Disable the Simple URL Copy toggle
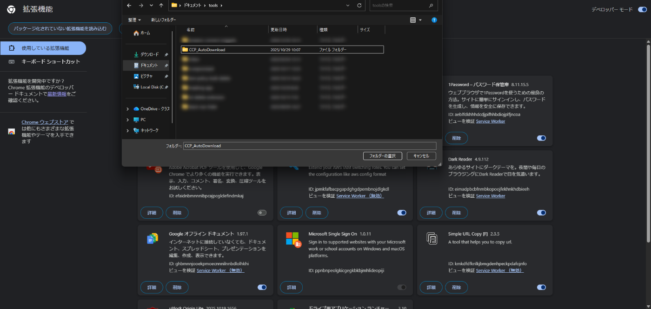This screenshot has width=651, height=309. (541, 287)
